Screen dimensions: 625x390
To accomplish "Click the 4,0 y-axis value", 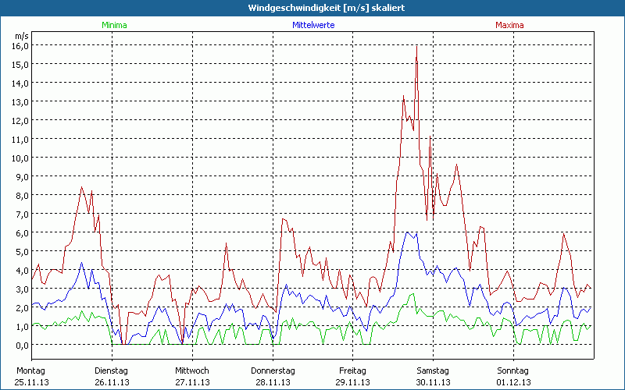I will (23, 270).
